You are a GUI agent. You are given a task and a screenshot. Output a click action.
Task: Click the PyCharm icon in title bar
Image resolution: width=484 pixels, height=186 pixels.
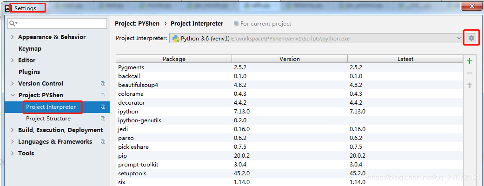click(x=5, y=8)
